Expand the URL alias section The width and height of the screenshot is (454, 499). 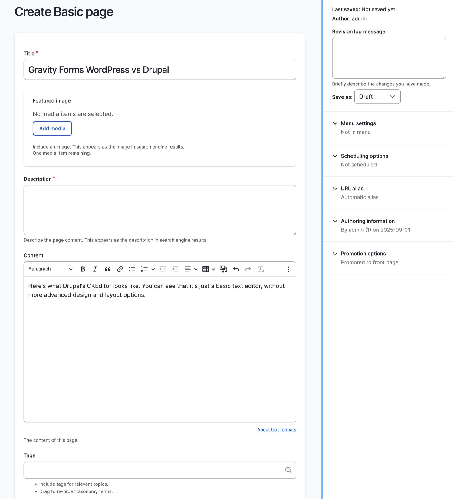click(352, 189)
